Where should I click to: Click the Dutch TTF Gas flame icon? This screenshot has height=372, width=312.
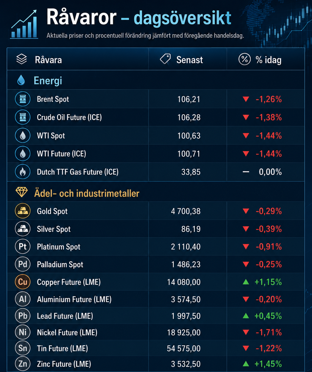23,172
